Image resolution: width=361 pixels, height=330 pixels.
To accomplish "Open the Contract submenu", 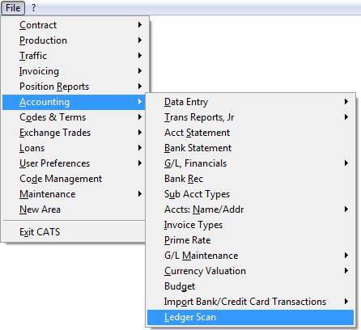I will [74, 25].
